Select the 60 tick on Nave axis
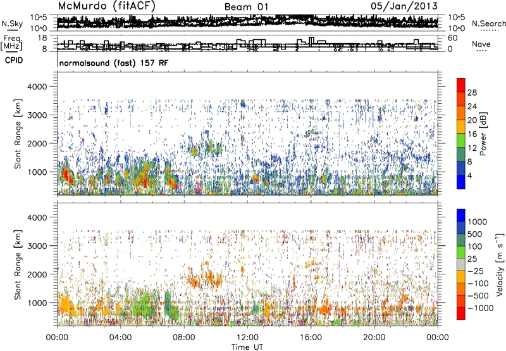The image size is (506, 351). (453, 38)
